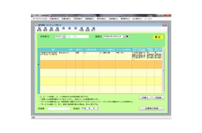Click the 行挿入 button

pyautogui.click(x=145, y=98)
